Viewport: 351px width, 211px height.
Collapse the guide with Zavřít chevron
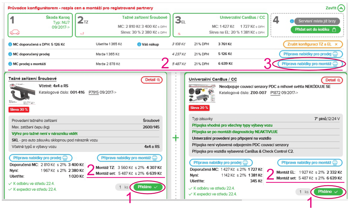(x=341, y=8)
